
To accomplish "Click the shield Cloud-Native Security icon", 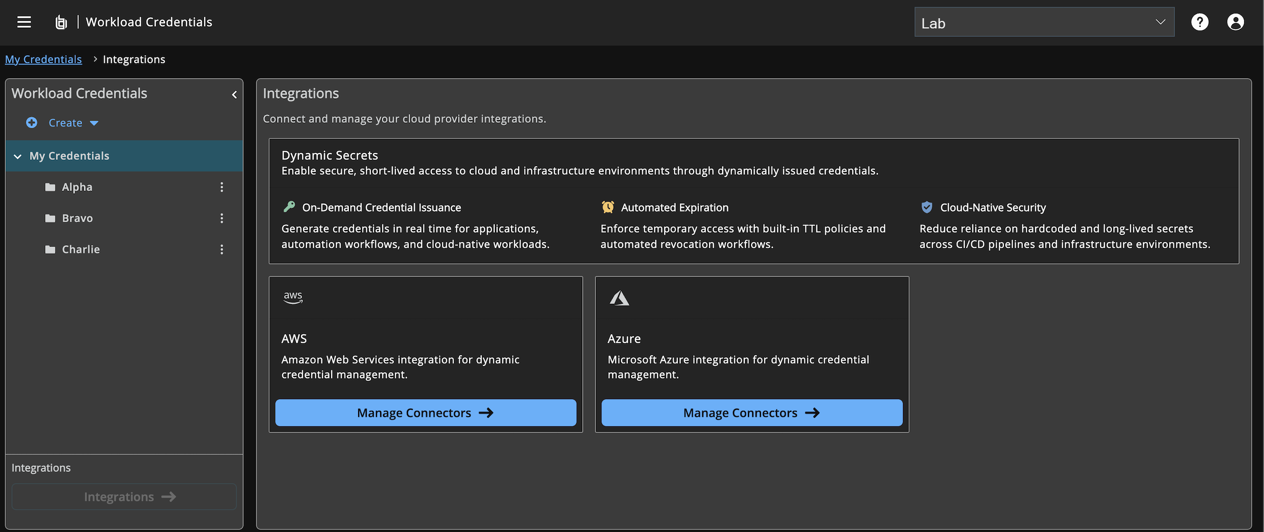I will click(927, 207).
